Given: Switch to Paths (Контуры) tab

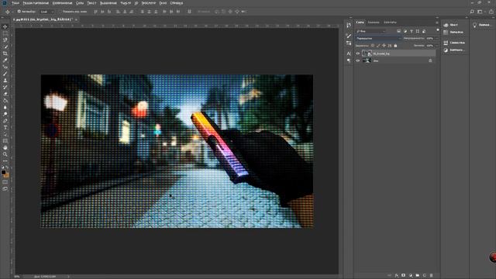Looking at the screenshot, I should click(x=390, y=22).
